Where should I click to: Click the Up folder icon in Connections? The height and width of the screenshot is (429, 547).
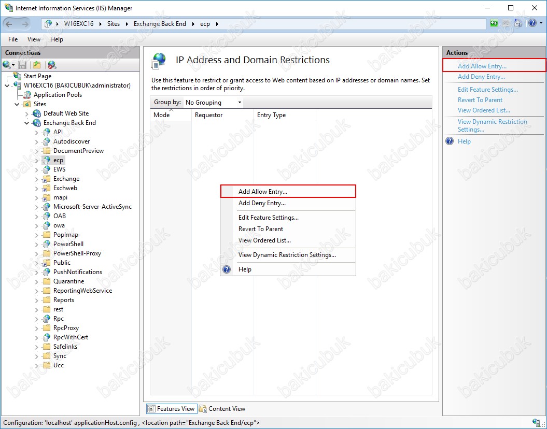tap(37, 65)
